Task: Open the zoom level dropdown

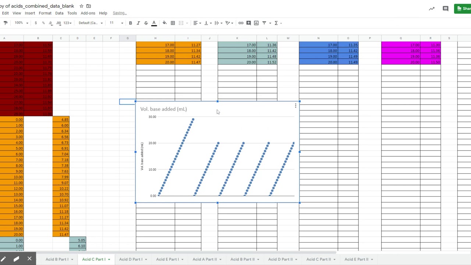Action: [21, 23]
